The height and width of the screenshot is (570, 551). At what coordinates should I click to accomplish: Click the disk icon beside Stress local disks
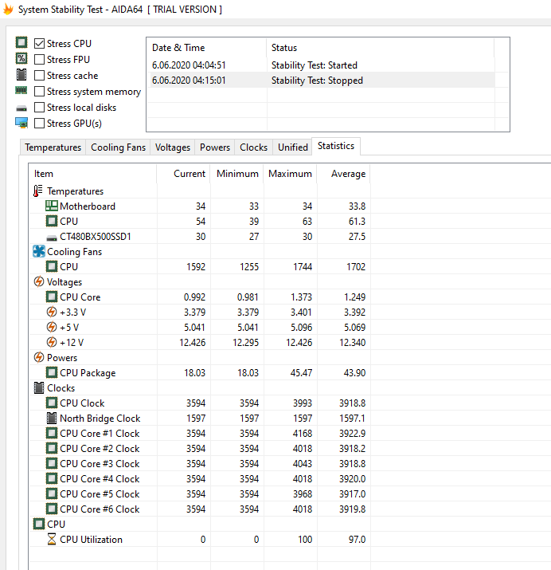21,108
